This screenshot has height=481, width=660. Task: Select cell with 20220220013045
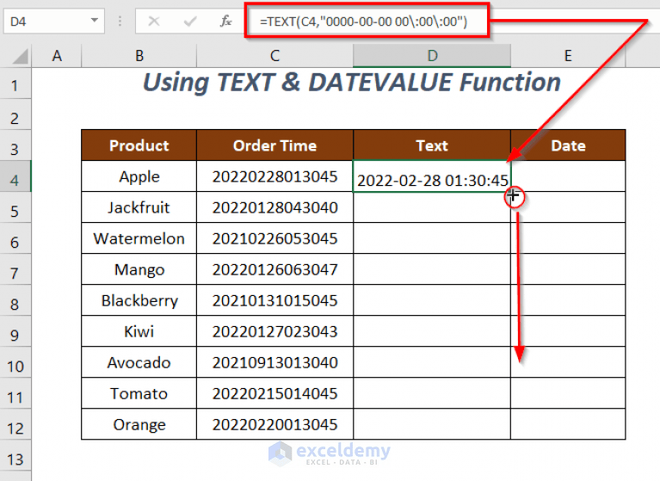274,424
